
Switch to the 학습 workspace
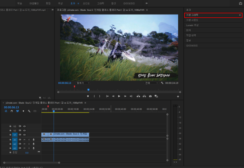click(x=20, y=3)
